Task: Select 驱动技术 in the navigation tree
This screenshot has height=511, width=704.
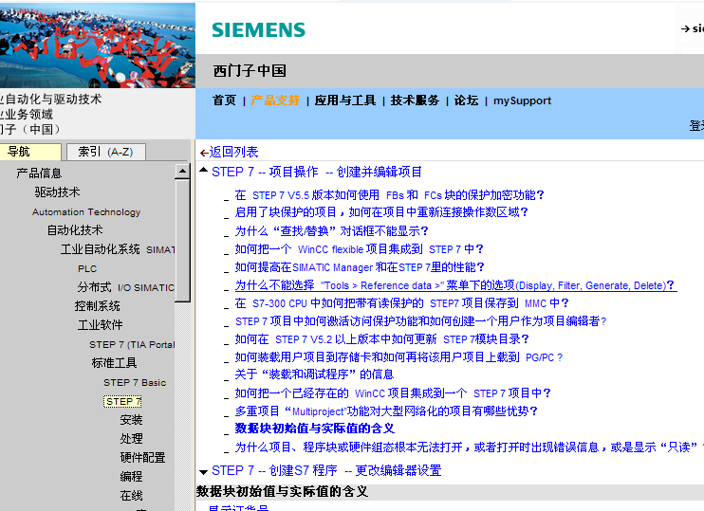Action: click(57, 192)
